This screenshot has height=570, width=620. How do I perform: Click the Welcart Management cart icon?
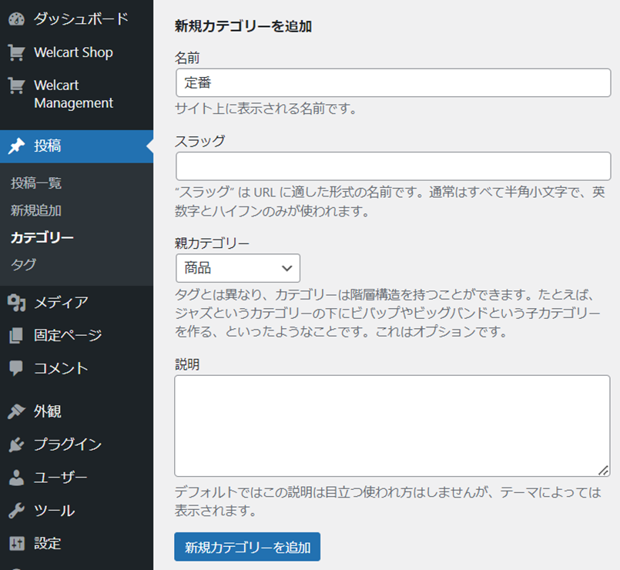(16, 85)
